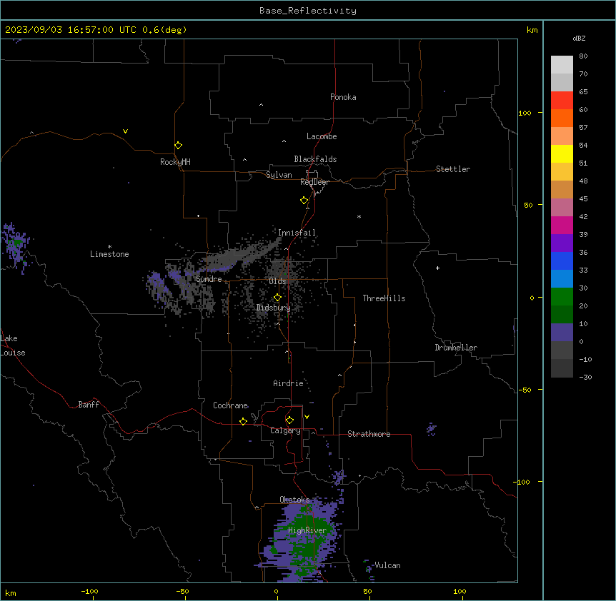Click the Banff label
This screenshot has height=601, width=616.
coord(89,405)
